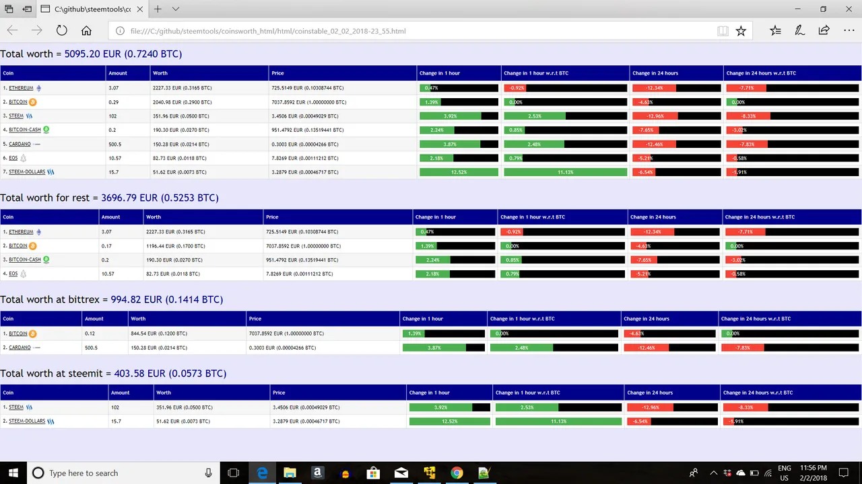Add this page to favorites with star

point(741,31)
